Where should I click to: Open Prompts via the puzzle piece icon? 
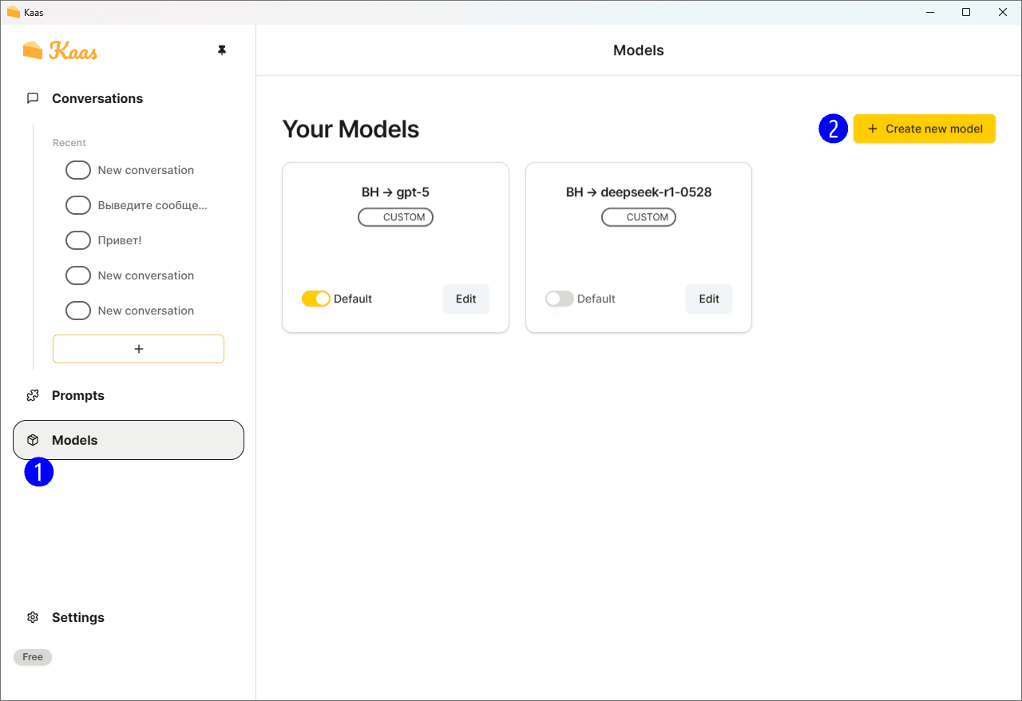coord(32,394)
